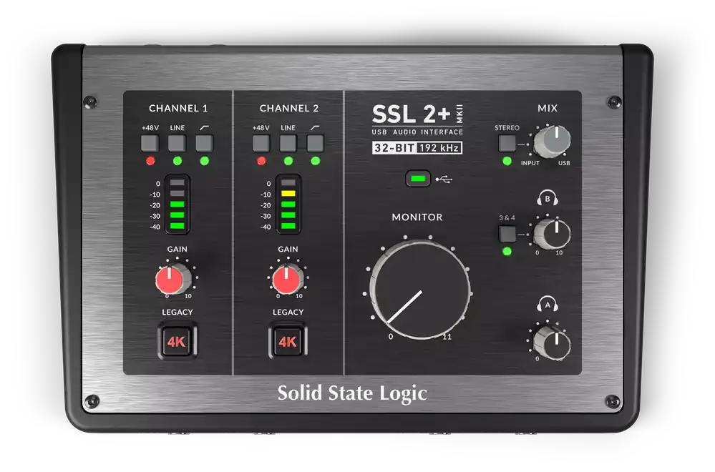Click the MKII marking beside logo
This screenshot has width=715, height=472.
(459, 114)
